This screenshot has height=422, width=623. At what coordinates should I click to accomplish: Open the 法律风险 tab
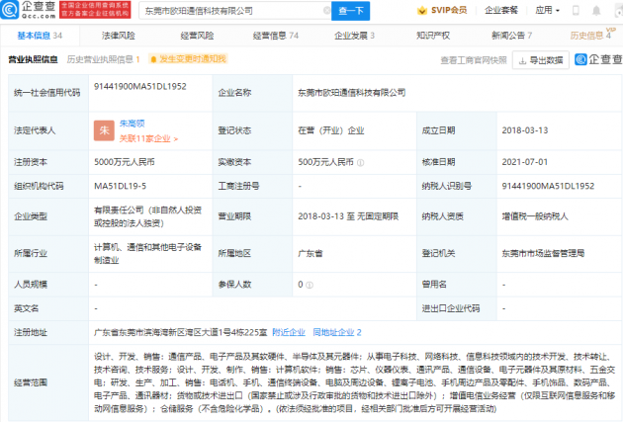119,36
